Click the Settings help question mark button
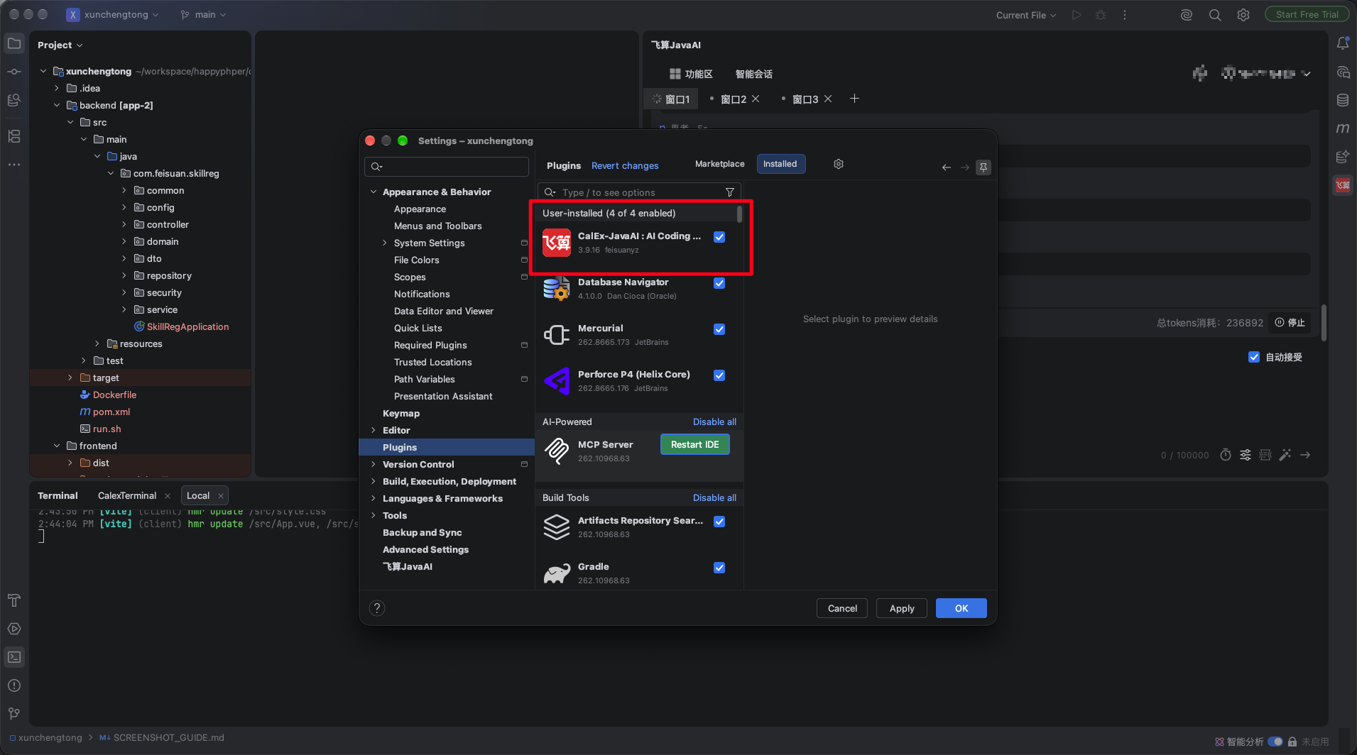 click(x=377, y=608)
